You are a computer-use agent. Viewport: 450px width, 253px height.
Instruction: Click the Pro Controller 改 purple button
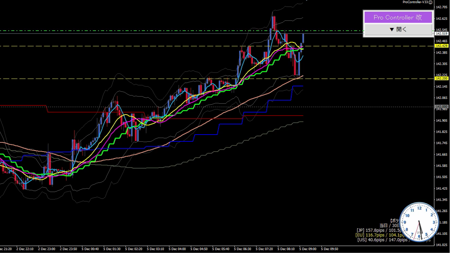(x=398, y=17)
